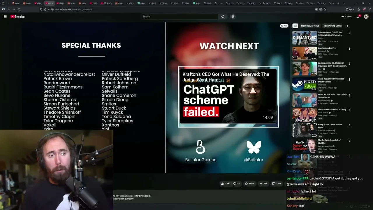Click the magnifier search button
Image resolution: width=373 pixels, height=210 pixels.
(223, 17)
